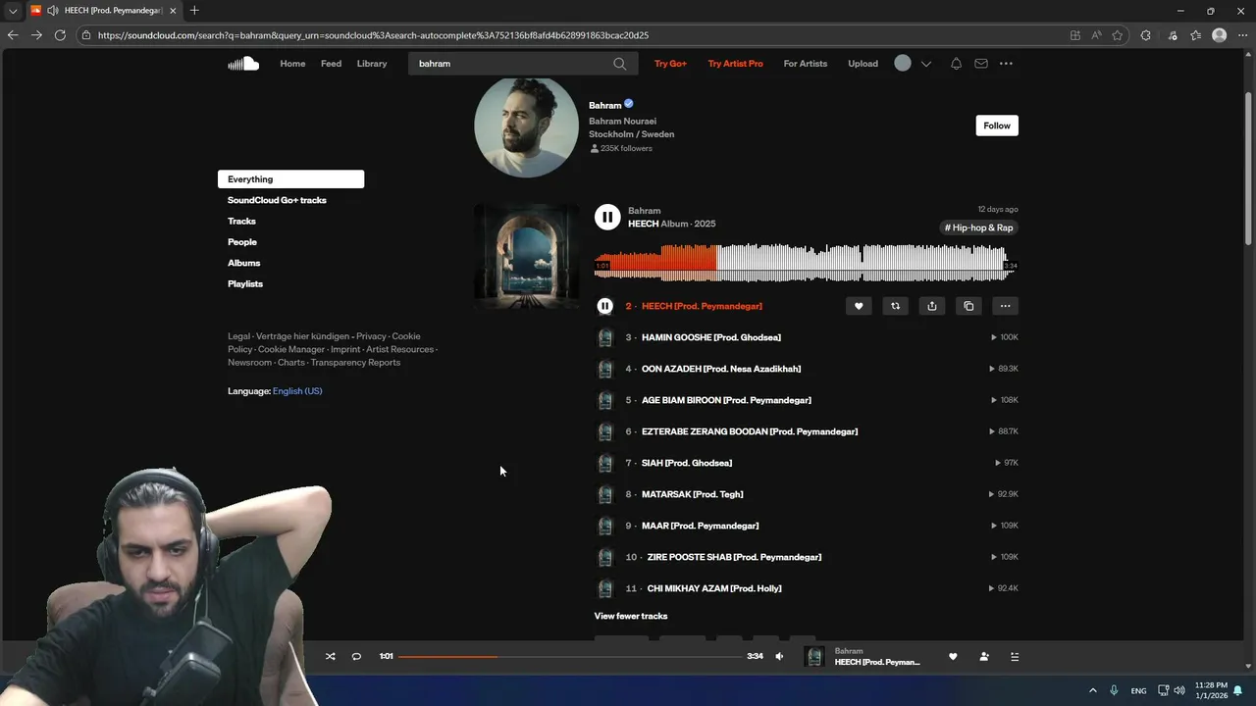Pause track 2 HEECH in track list
Viewport: 1256px width, 706px height.
click(605, 306)
